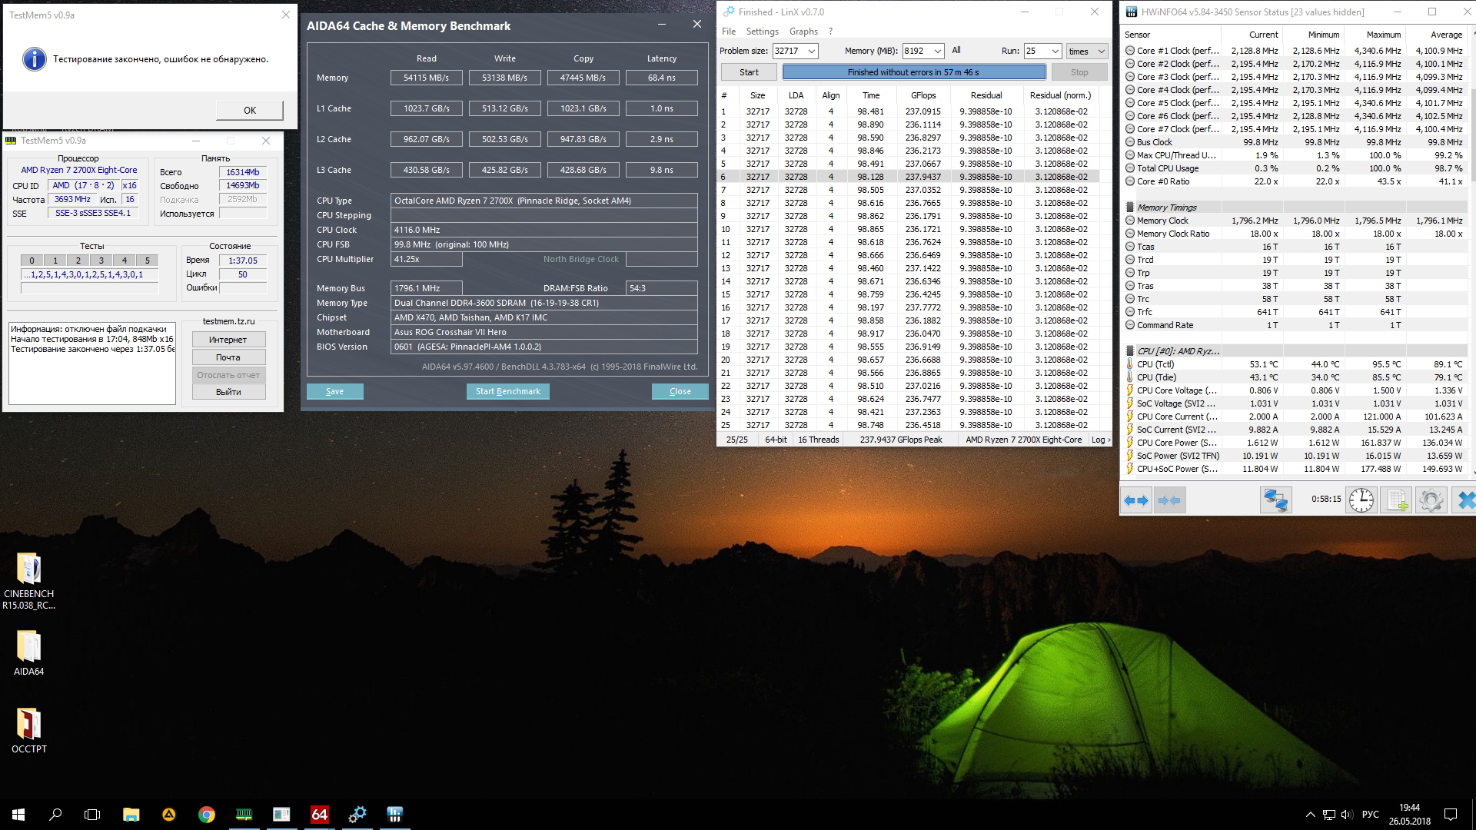The height and width of the screenshot is (830, 1476).
Task: Open LinX Settings menu
Action: click(x=762, y=32)
